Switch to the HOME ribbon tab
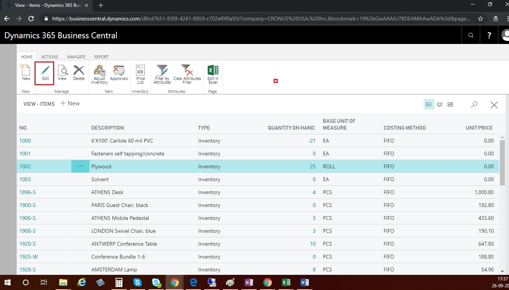 click(27, 57)
